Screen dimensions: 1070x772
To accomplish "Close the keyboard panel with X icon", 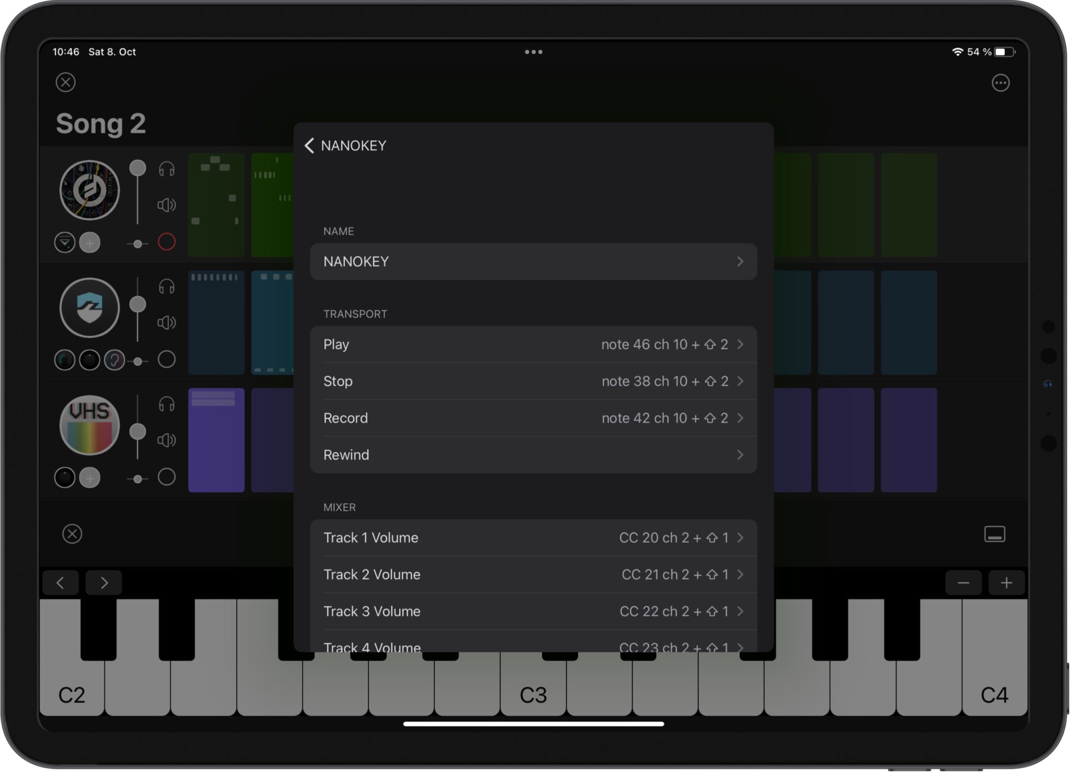I will [x=72, y=534].
